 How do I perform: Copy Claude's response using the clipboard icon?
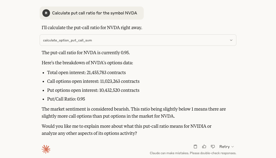point(195,147)
